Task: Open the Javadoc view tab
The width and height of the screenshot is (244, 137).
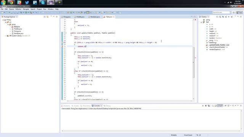Action: [x=75, y=106]
